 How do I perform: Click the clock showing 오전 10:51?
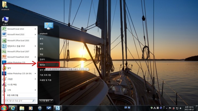point(191,108)
